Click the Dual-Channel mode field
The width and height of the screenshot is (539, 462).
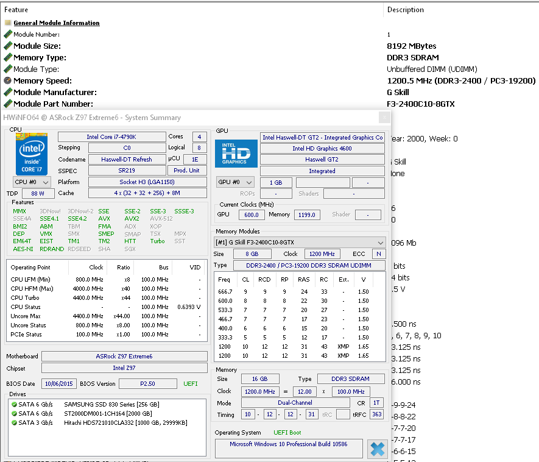click(x=295, y=402)
